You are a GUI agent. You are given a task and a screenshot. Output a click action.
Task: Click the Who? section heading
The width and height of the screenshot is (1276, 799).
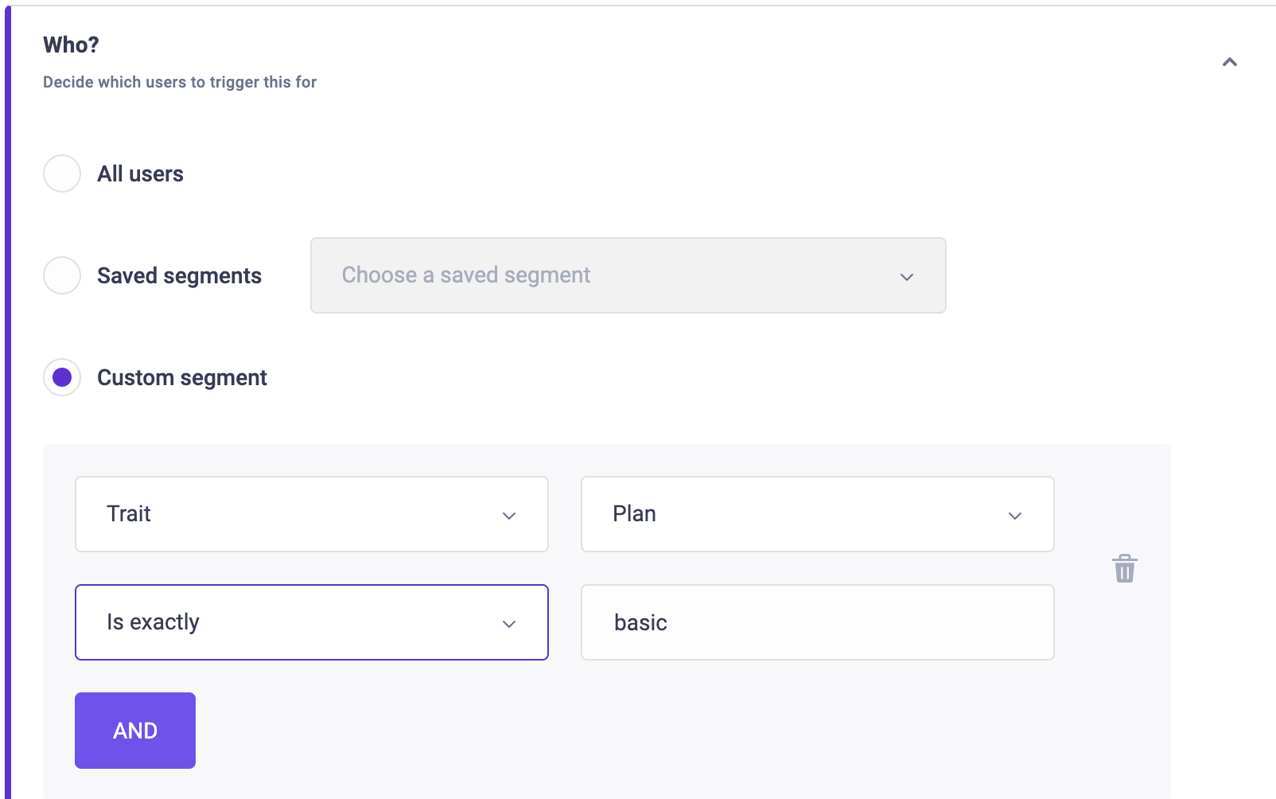[71, 45]
